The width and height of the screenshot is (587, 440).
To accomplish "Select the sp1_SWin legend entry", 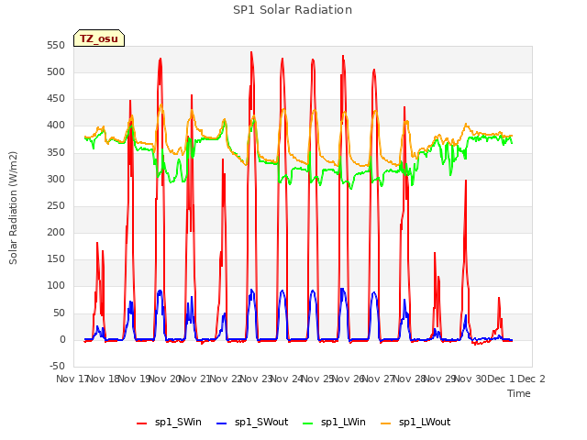I will tap(169, 422).
